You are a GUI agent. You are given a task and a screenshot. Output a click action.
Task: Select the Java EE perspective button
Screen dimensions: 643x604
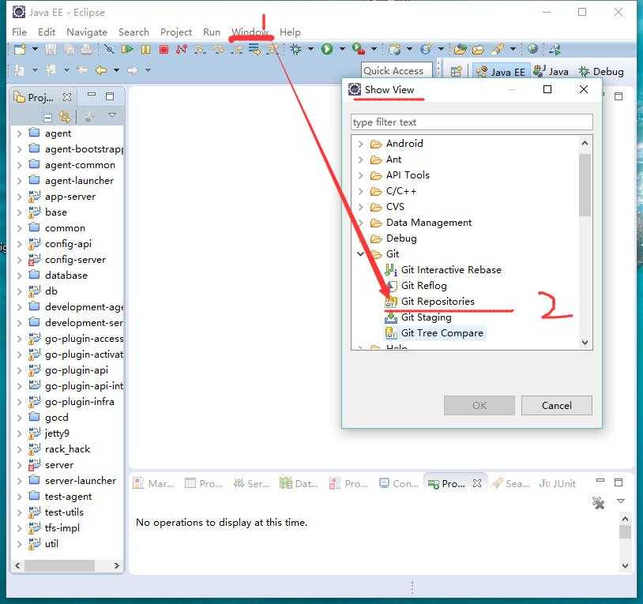tap(501, 72)
